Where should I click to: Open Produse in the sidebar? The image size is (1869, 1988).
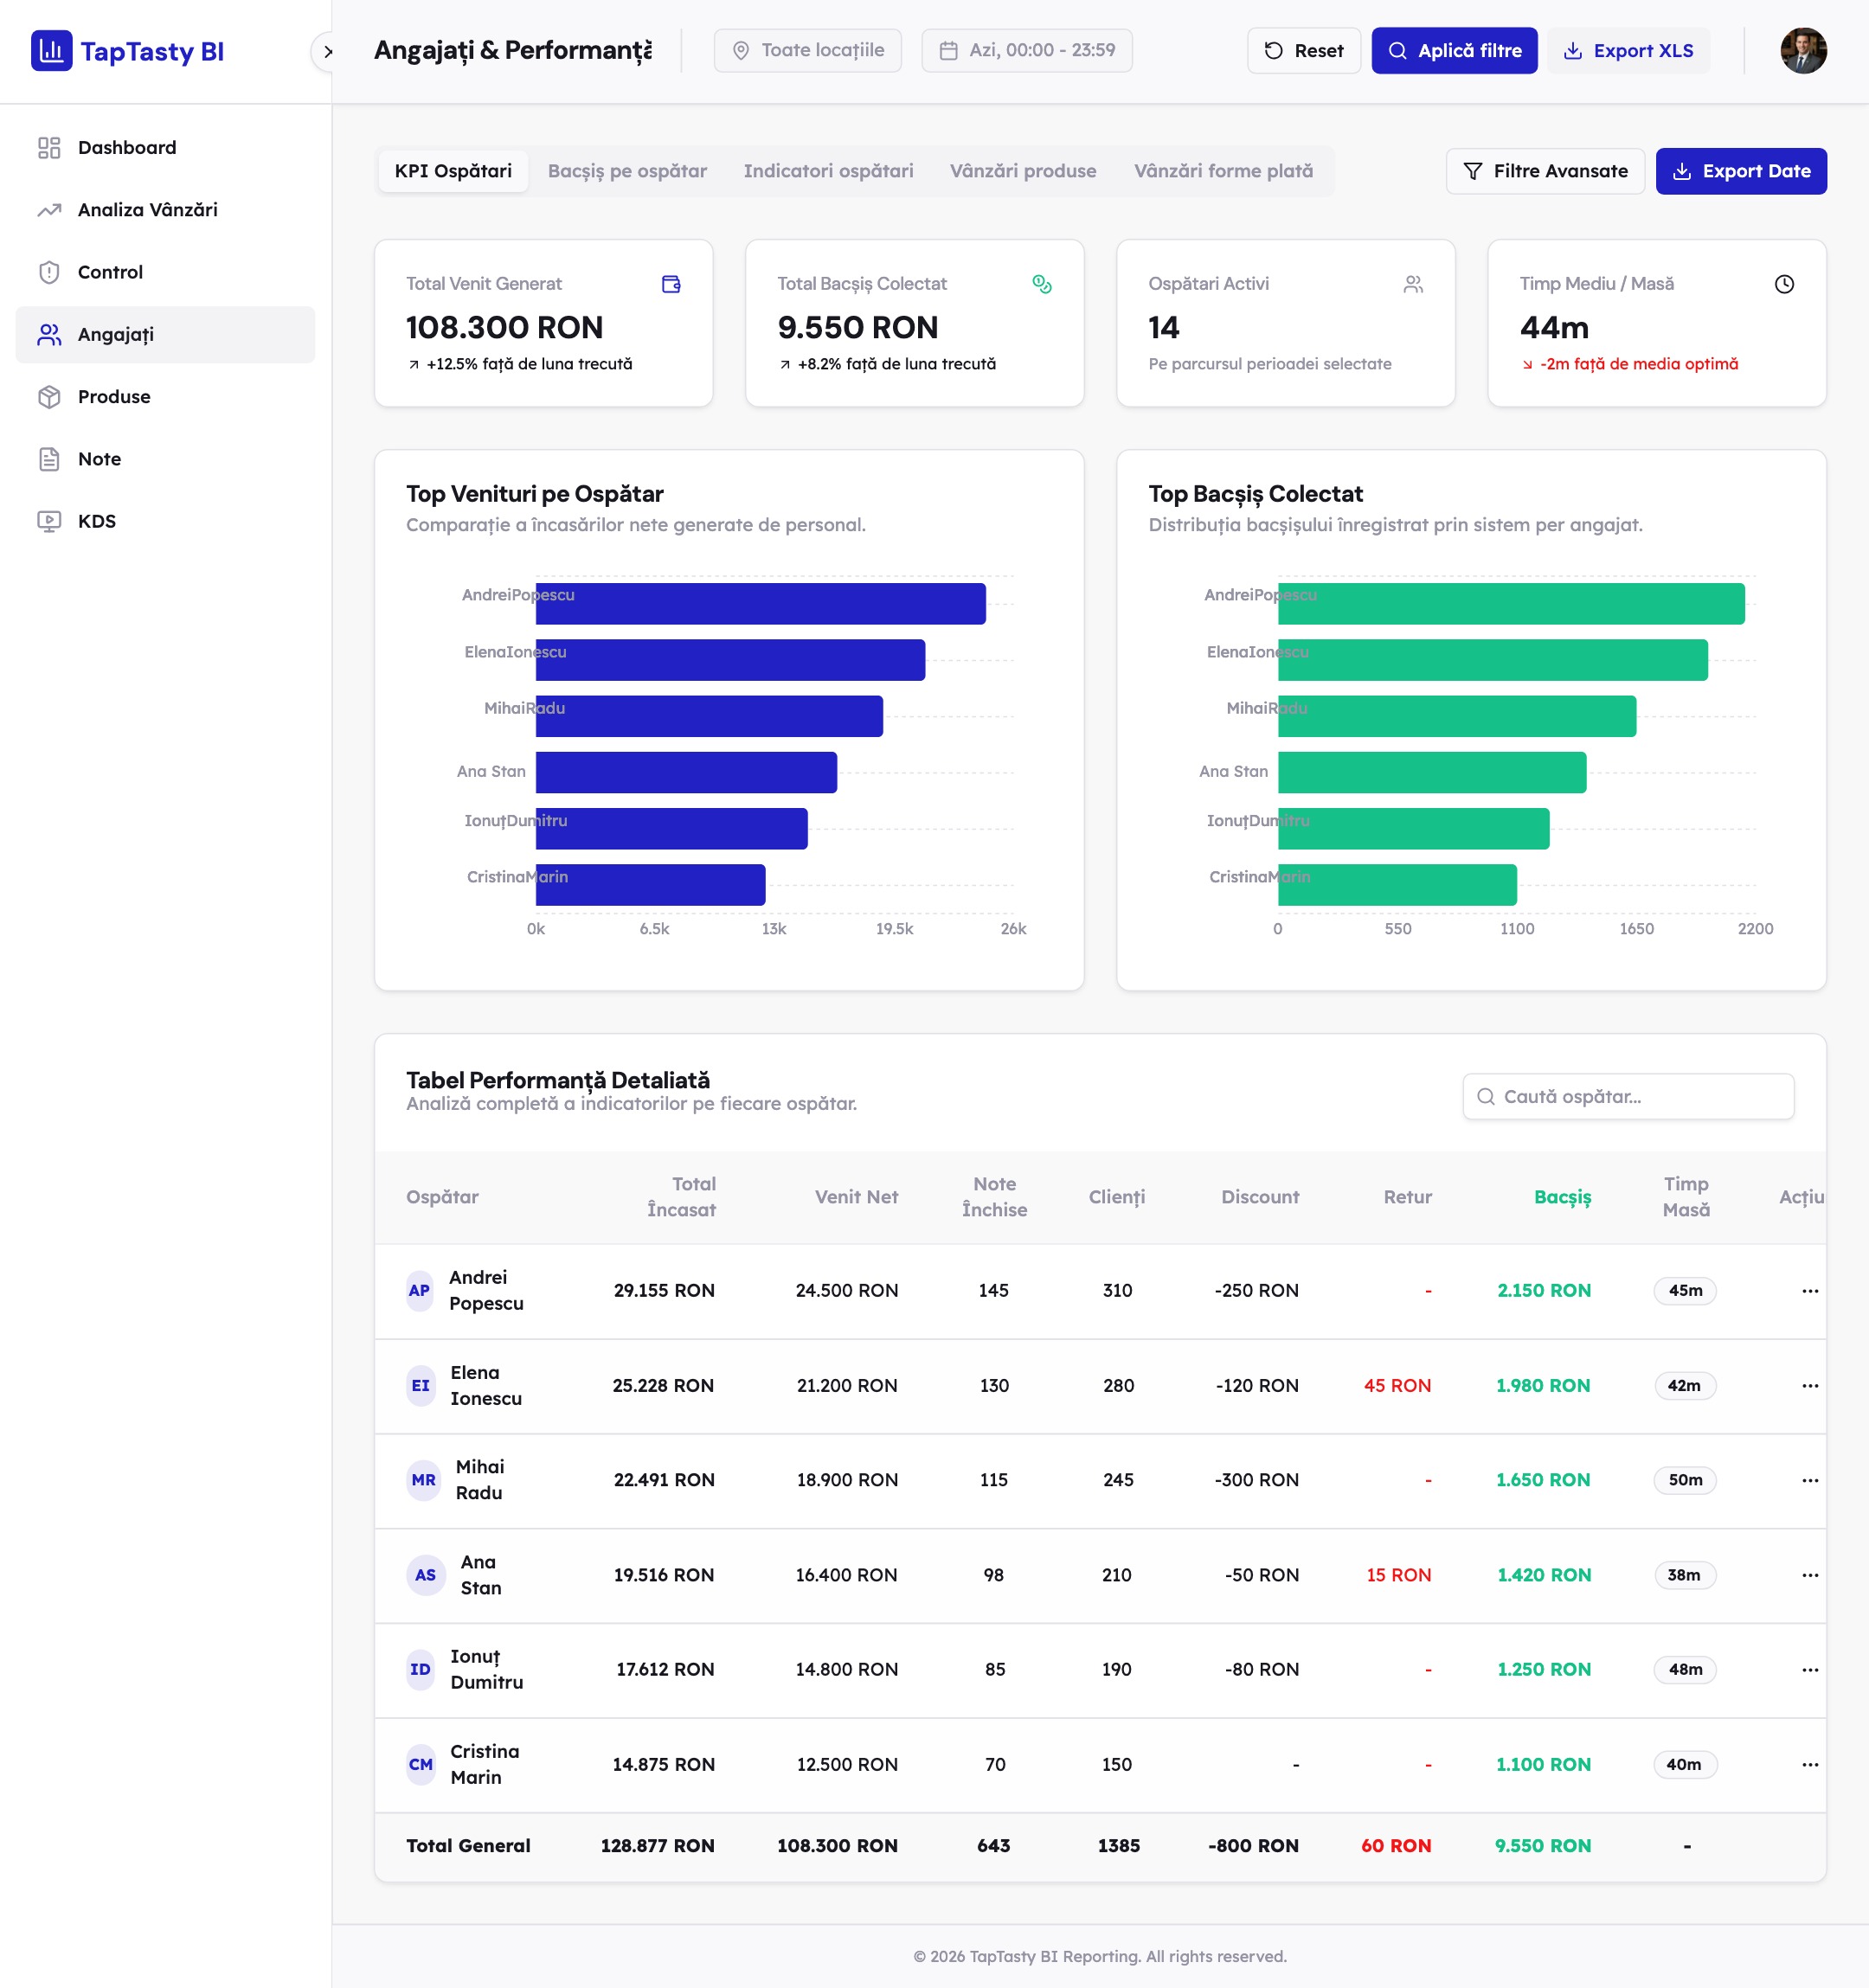tap(165, 397)
